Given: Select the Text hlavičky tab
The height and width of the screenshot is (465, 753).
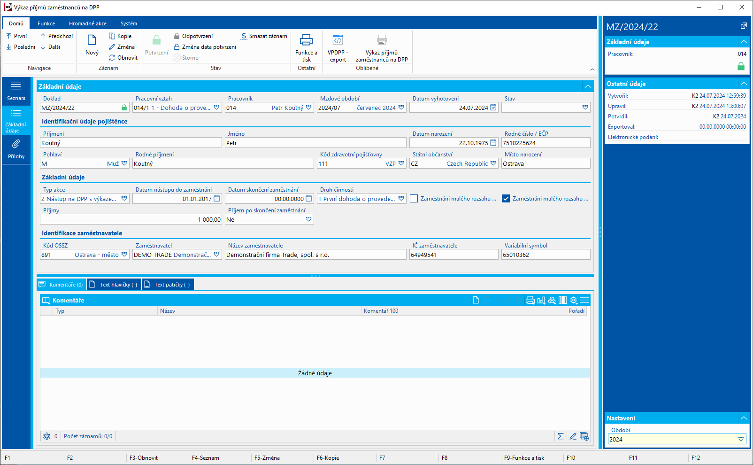Looking at the screenshot, I should [x=115, y=285].
